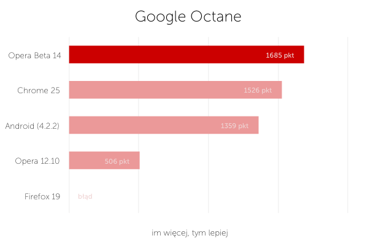
Task: Click the Chrome 25 bar
Action: pyautogui.click(x=175, y=90)
